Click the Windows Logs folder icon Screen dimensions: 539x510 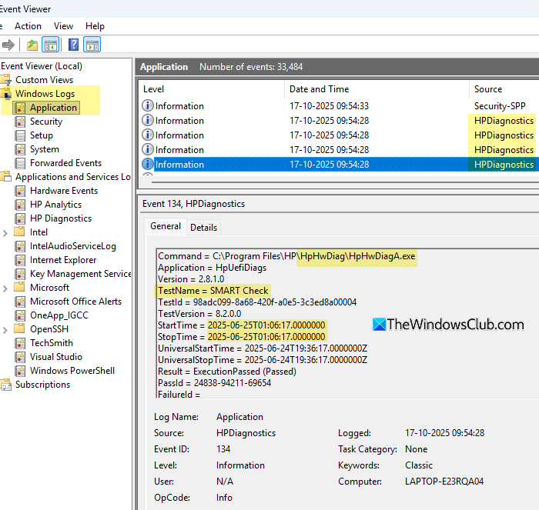6,94
